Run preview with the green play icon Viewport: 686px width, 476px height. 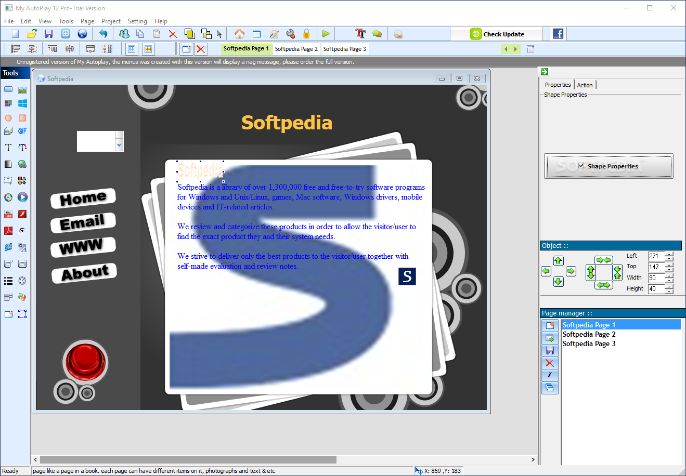tap(326, 34)
